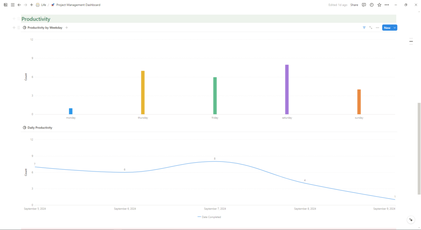Image resolution: width=421 pixels, height=230 pixels.
Task: Open the weekday chart's three-dot options
Action: [x=377, y=28]
